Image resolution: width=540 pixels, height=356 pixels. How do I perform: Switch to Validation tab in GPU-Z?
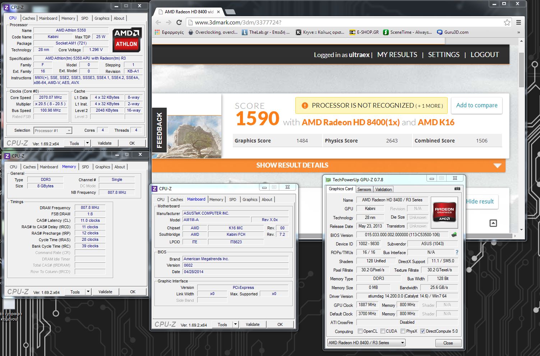(383, 189)
